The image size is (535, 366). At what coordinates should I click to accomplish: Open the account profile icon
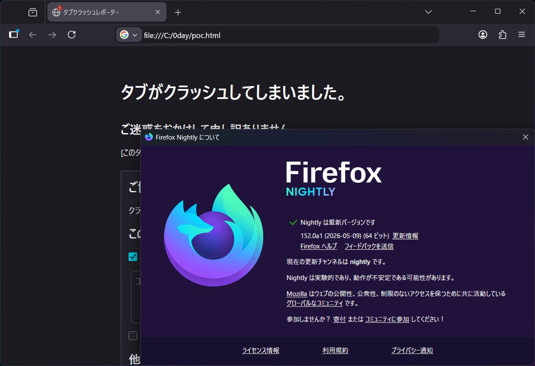[x=483, y=35]
